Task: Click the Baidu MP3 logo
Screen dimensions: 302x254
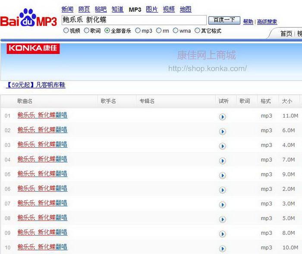Action: (x=28, y=19)
